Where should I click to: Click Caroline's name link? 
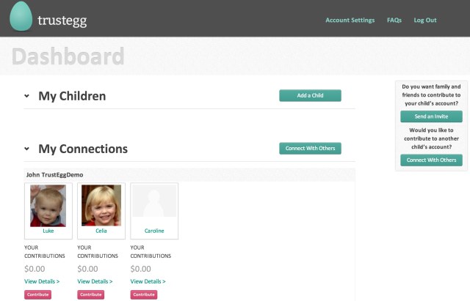[x=154, y=231]
